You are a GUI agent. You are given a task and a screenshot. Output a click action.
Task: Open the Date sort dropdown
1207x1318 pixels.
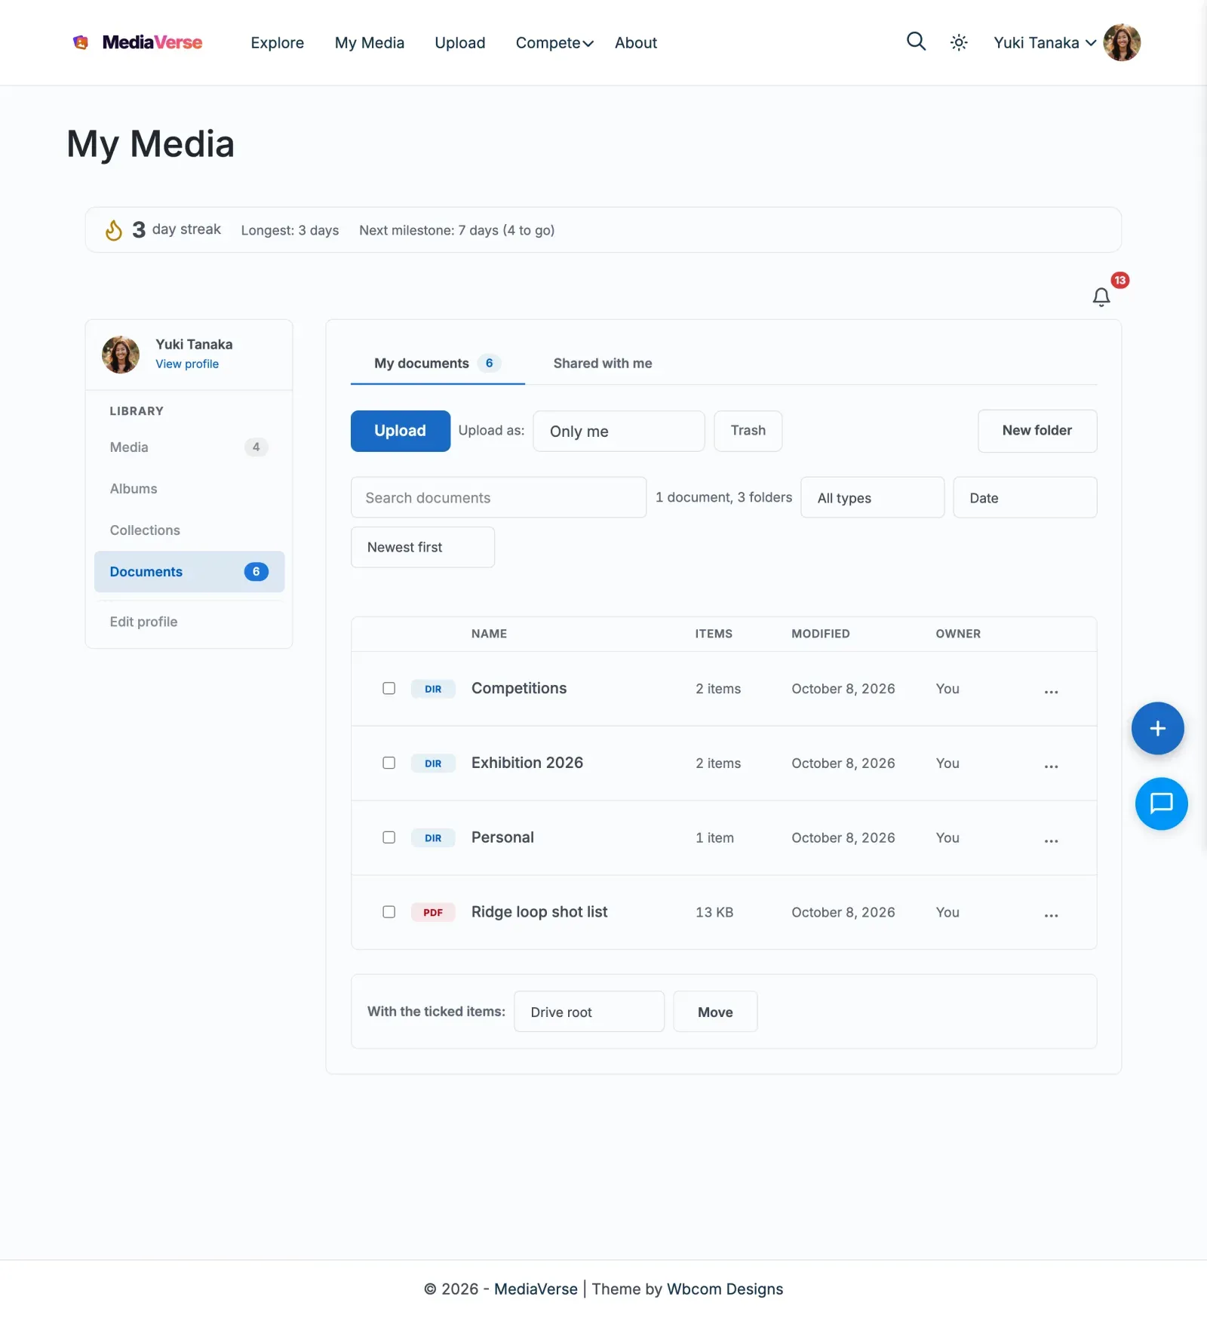pos(1024,498)
